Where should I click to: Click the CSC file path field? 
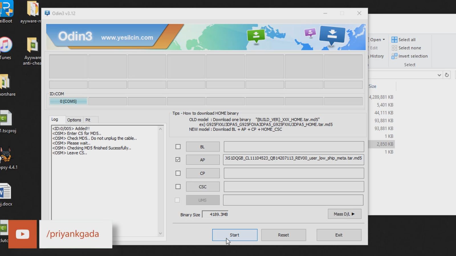tap(294, 187)
